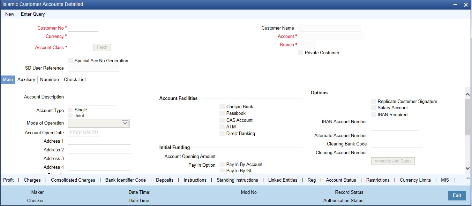Open the Nominee tab

pos(50,79)
